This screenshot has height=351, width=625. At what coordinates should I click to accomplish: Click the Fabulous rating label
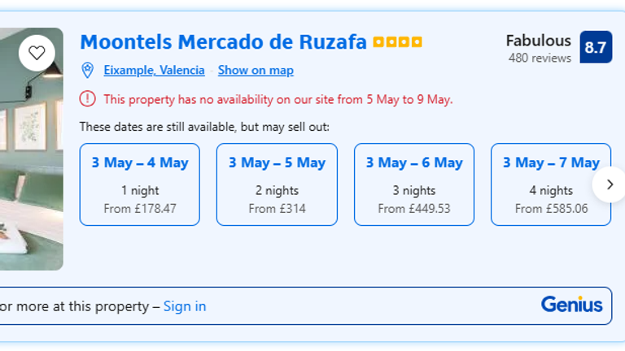pyautogui.click(x=538, y=41)
